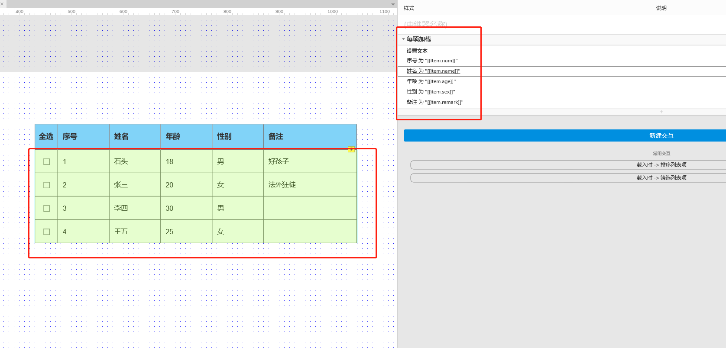Select 男 in the 石头 row
The height and width of the screenshot is (348, 726).
(x=238, y=161)
